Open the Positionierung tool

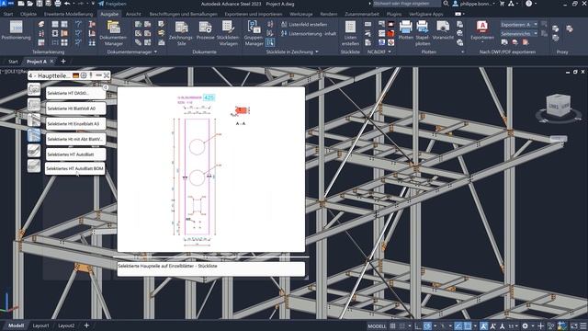pyautogui.click(x=16, y=30)
